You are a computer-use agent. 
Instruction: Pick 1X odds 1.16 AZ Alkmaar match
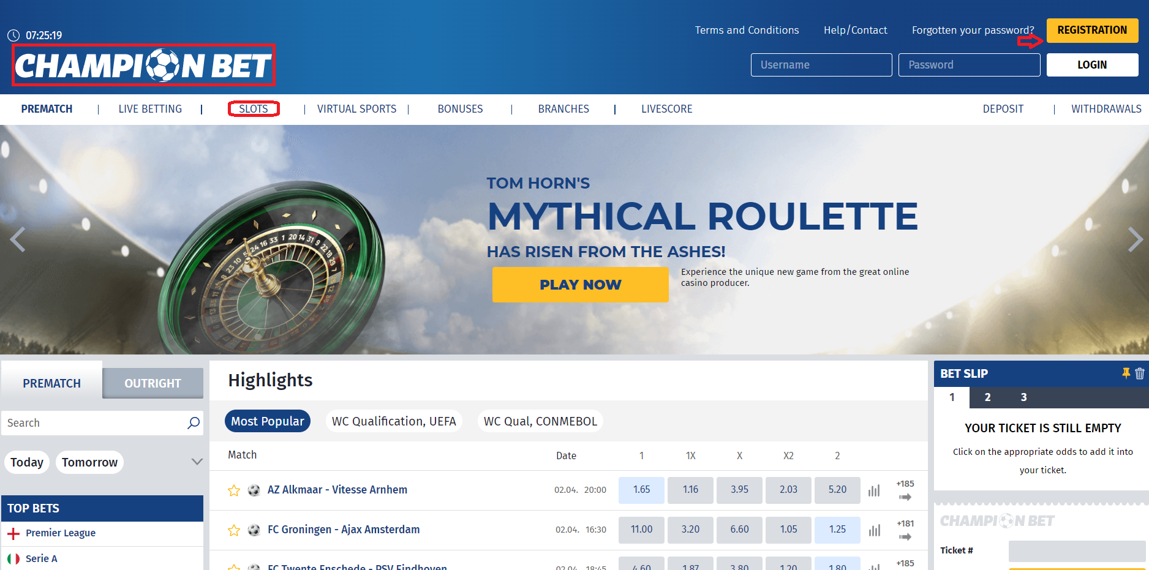690,490
